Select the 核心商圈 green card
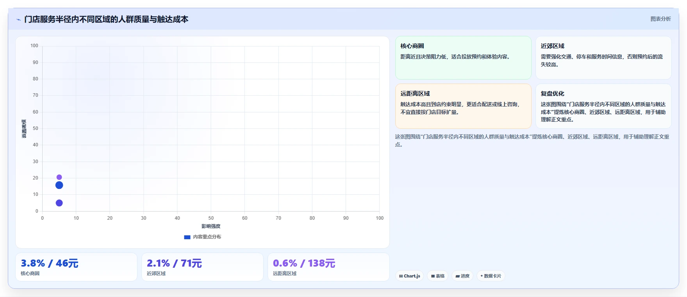This screenshot has height=297, width=687. pos(463,58)
